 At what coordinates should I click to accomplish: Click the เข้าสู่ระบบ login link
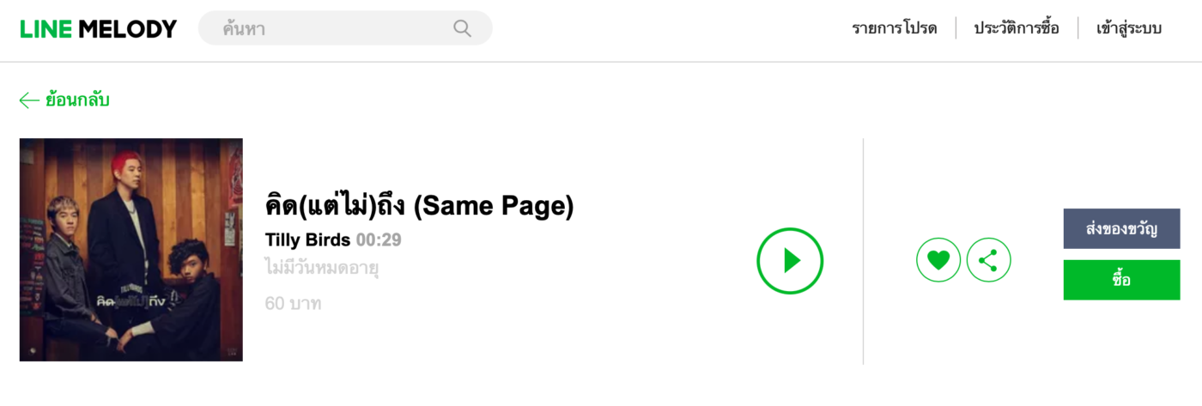point(1128,28)
